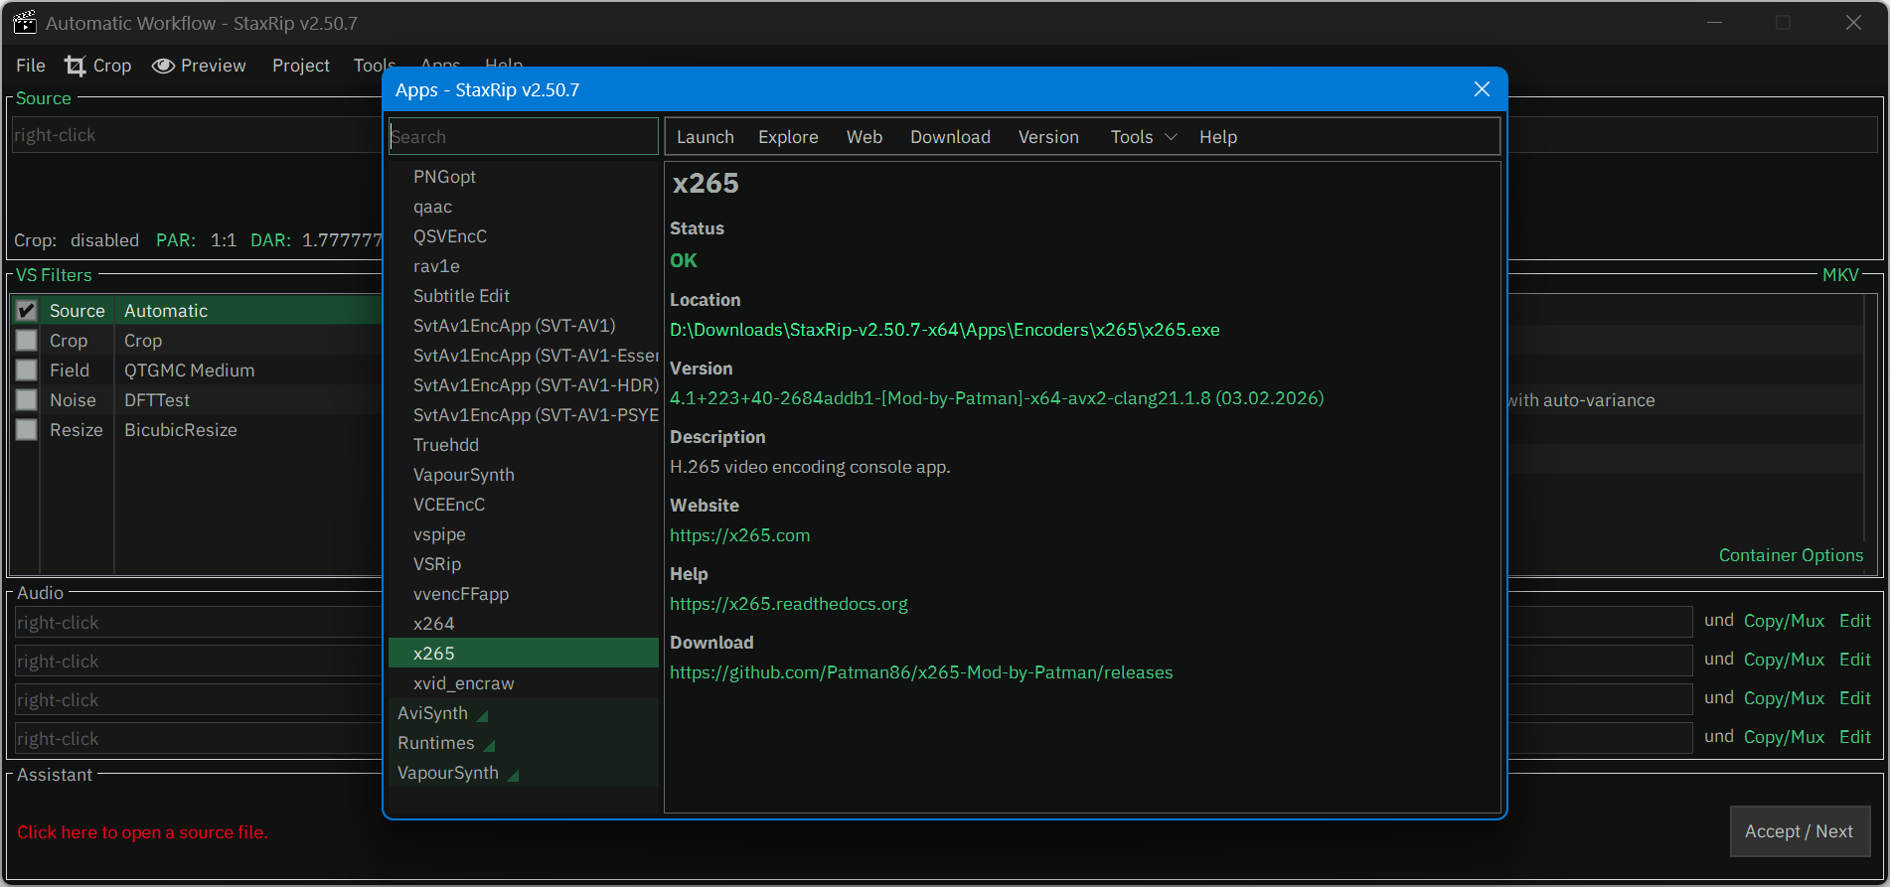This screenshot has width=1890, height=887.
Task: Select x264 in the apps list
Action: click(x=434, y=624)
